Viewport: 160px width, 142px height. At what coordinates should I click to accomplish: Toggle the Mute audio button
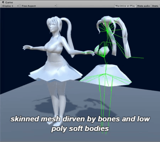(144, 6)
